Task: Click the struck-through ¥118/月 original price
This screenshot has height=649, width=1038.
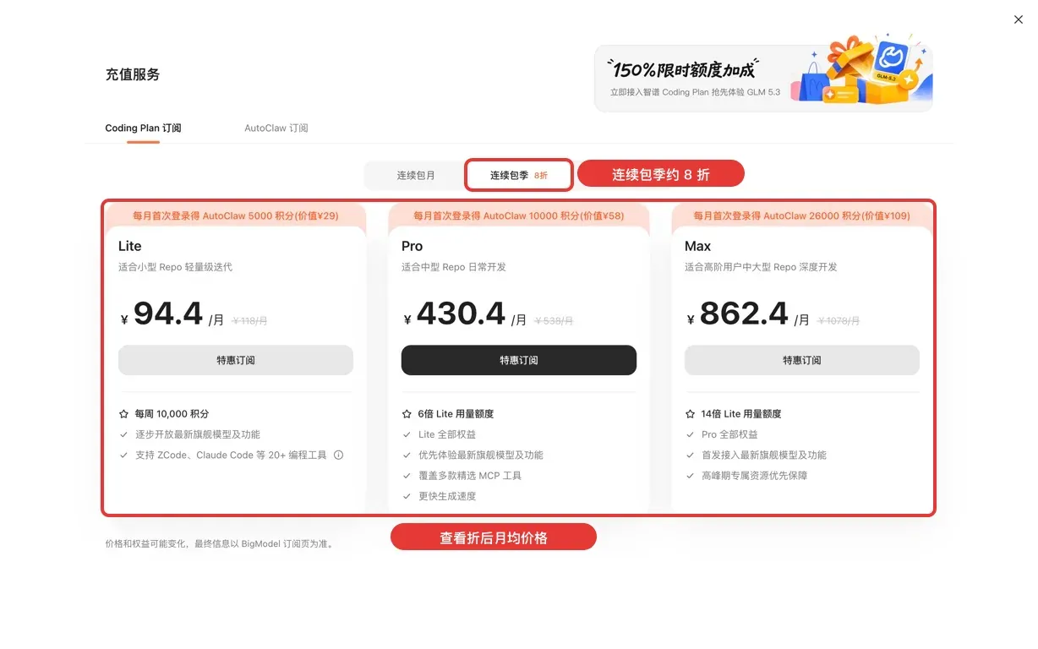Action: tap(249, 320)
